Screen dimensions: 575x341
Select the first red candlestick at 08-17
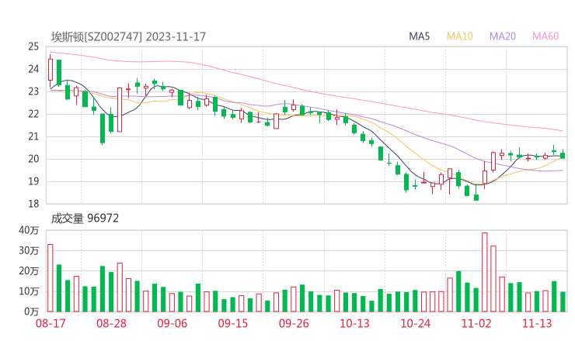(51, 71)
